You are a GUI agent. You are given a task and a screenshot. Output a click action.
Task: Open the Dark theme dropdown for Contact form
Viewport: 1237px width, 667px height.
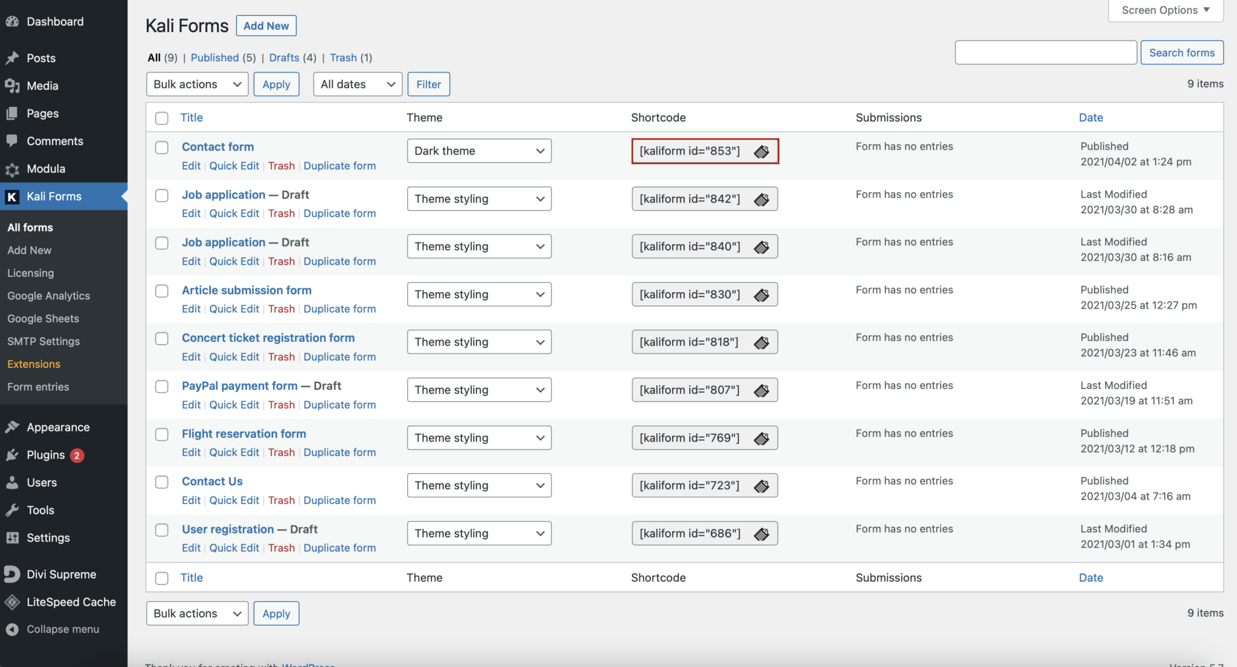(x=480, y=151)
